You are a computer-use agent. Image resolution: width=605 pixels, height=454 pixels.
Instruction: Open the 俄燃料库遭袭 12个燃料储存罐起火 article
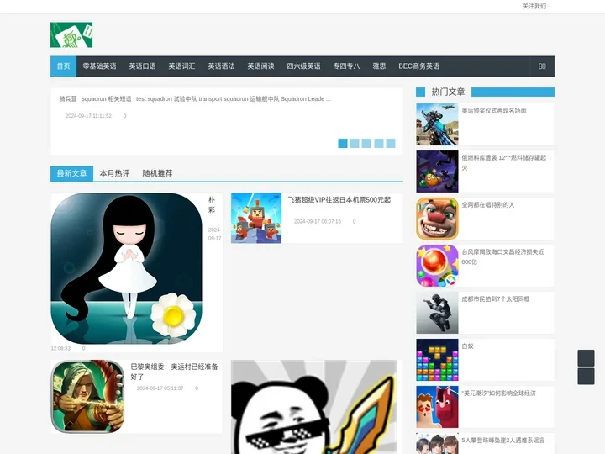point(504,162)
